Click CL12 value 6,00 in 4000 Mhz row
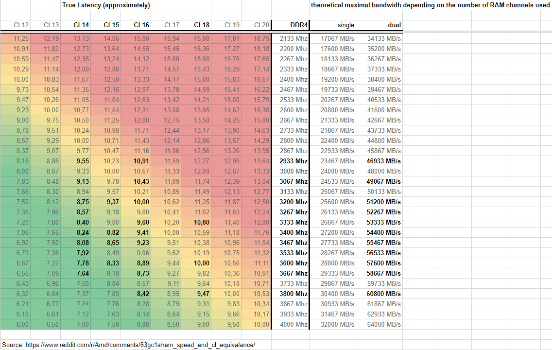Viewport: 552px width, 350px height. tap(15, 324)
